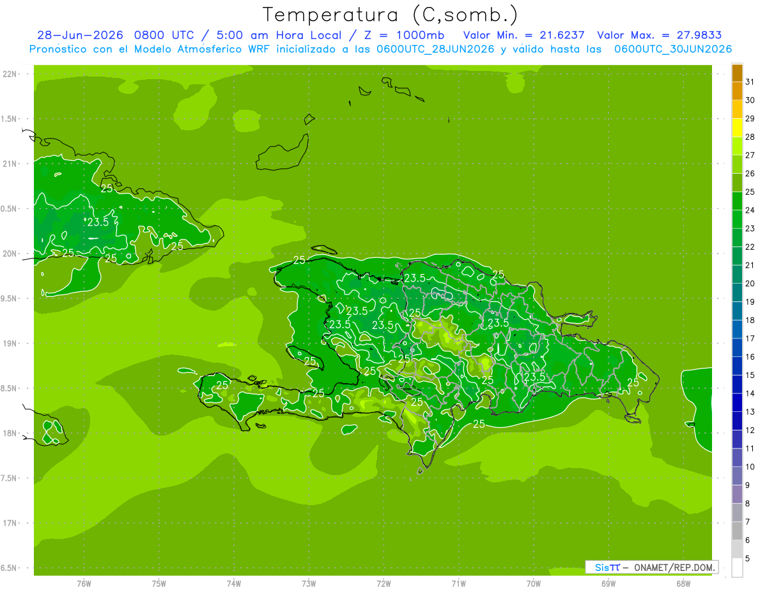Pick the purple swatch between 9 and 10
This screenshot has width=767, height=592.
click(737, 476)
